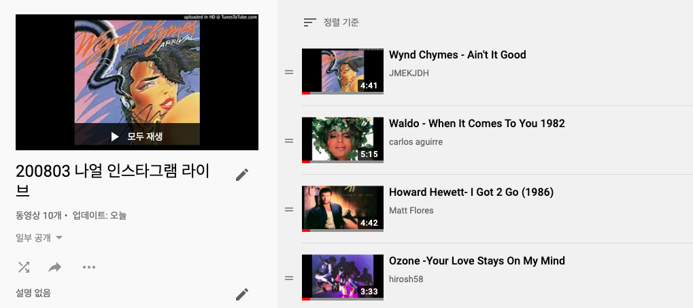Image resolution: width=693 pixels, height=308 pixels.
Task: Open Waldo - When It Comes To You 1982
Action: tap(477, 123)
